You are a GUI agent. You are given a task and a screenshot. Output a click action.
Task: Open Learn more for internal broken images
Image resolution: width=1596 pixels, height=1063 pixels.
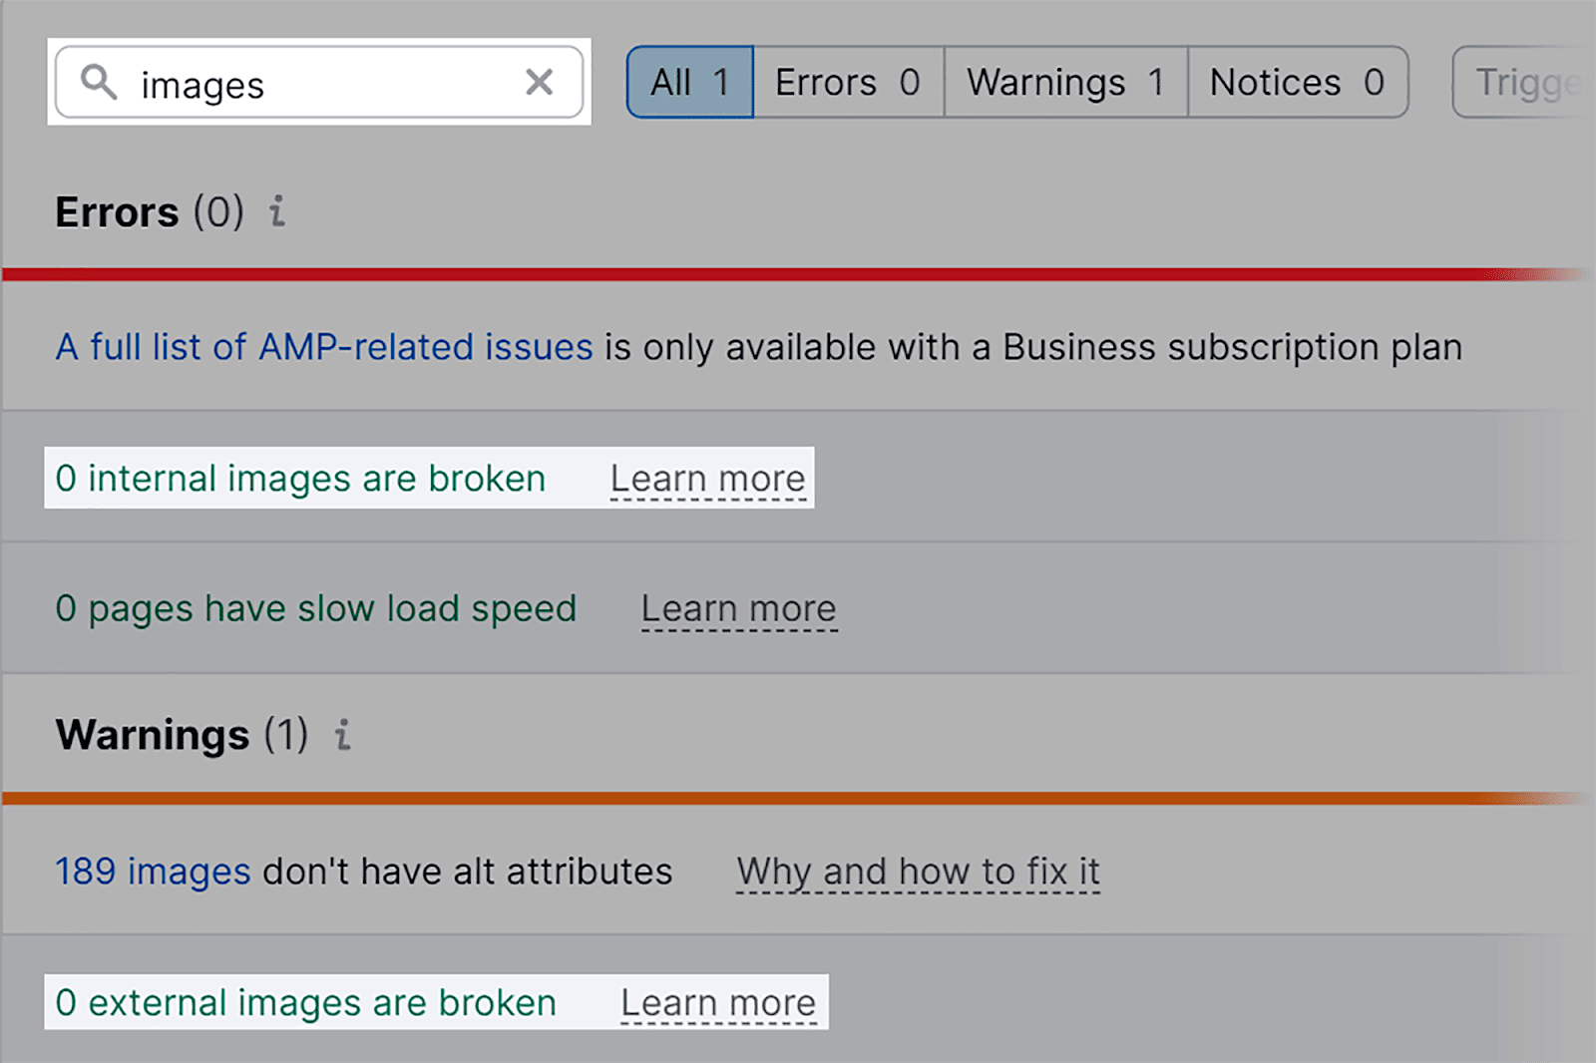tap(707, 479)
